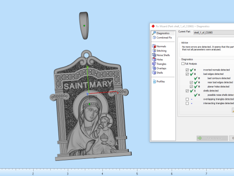Click green checkmark beside planar holes
The height and width of the screenshot is (176, 234).
(196, 87)
